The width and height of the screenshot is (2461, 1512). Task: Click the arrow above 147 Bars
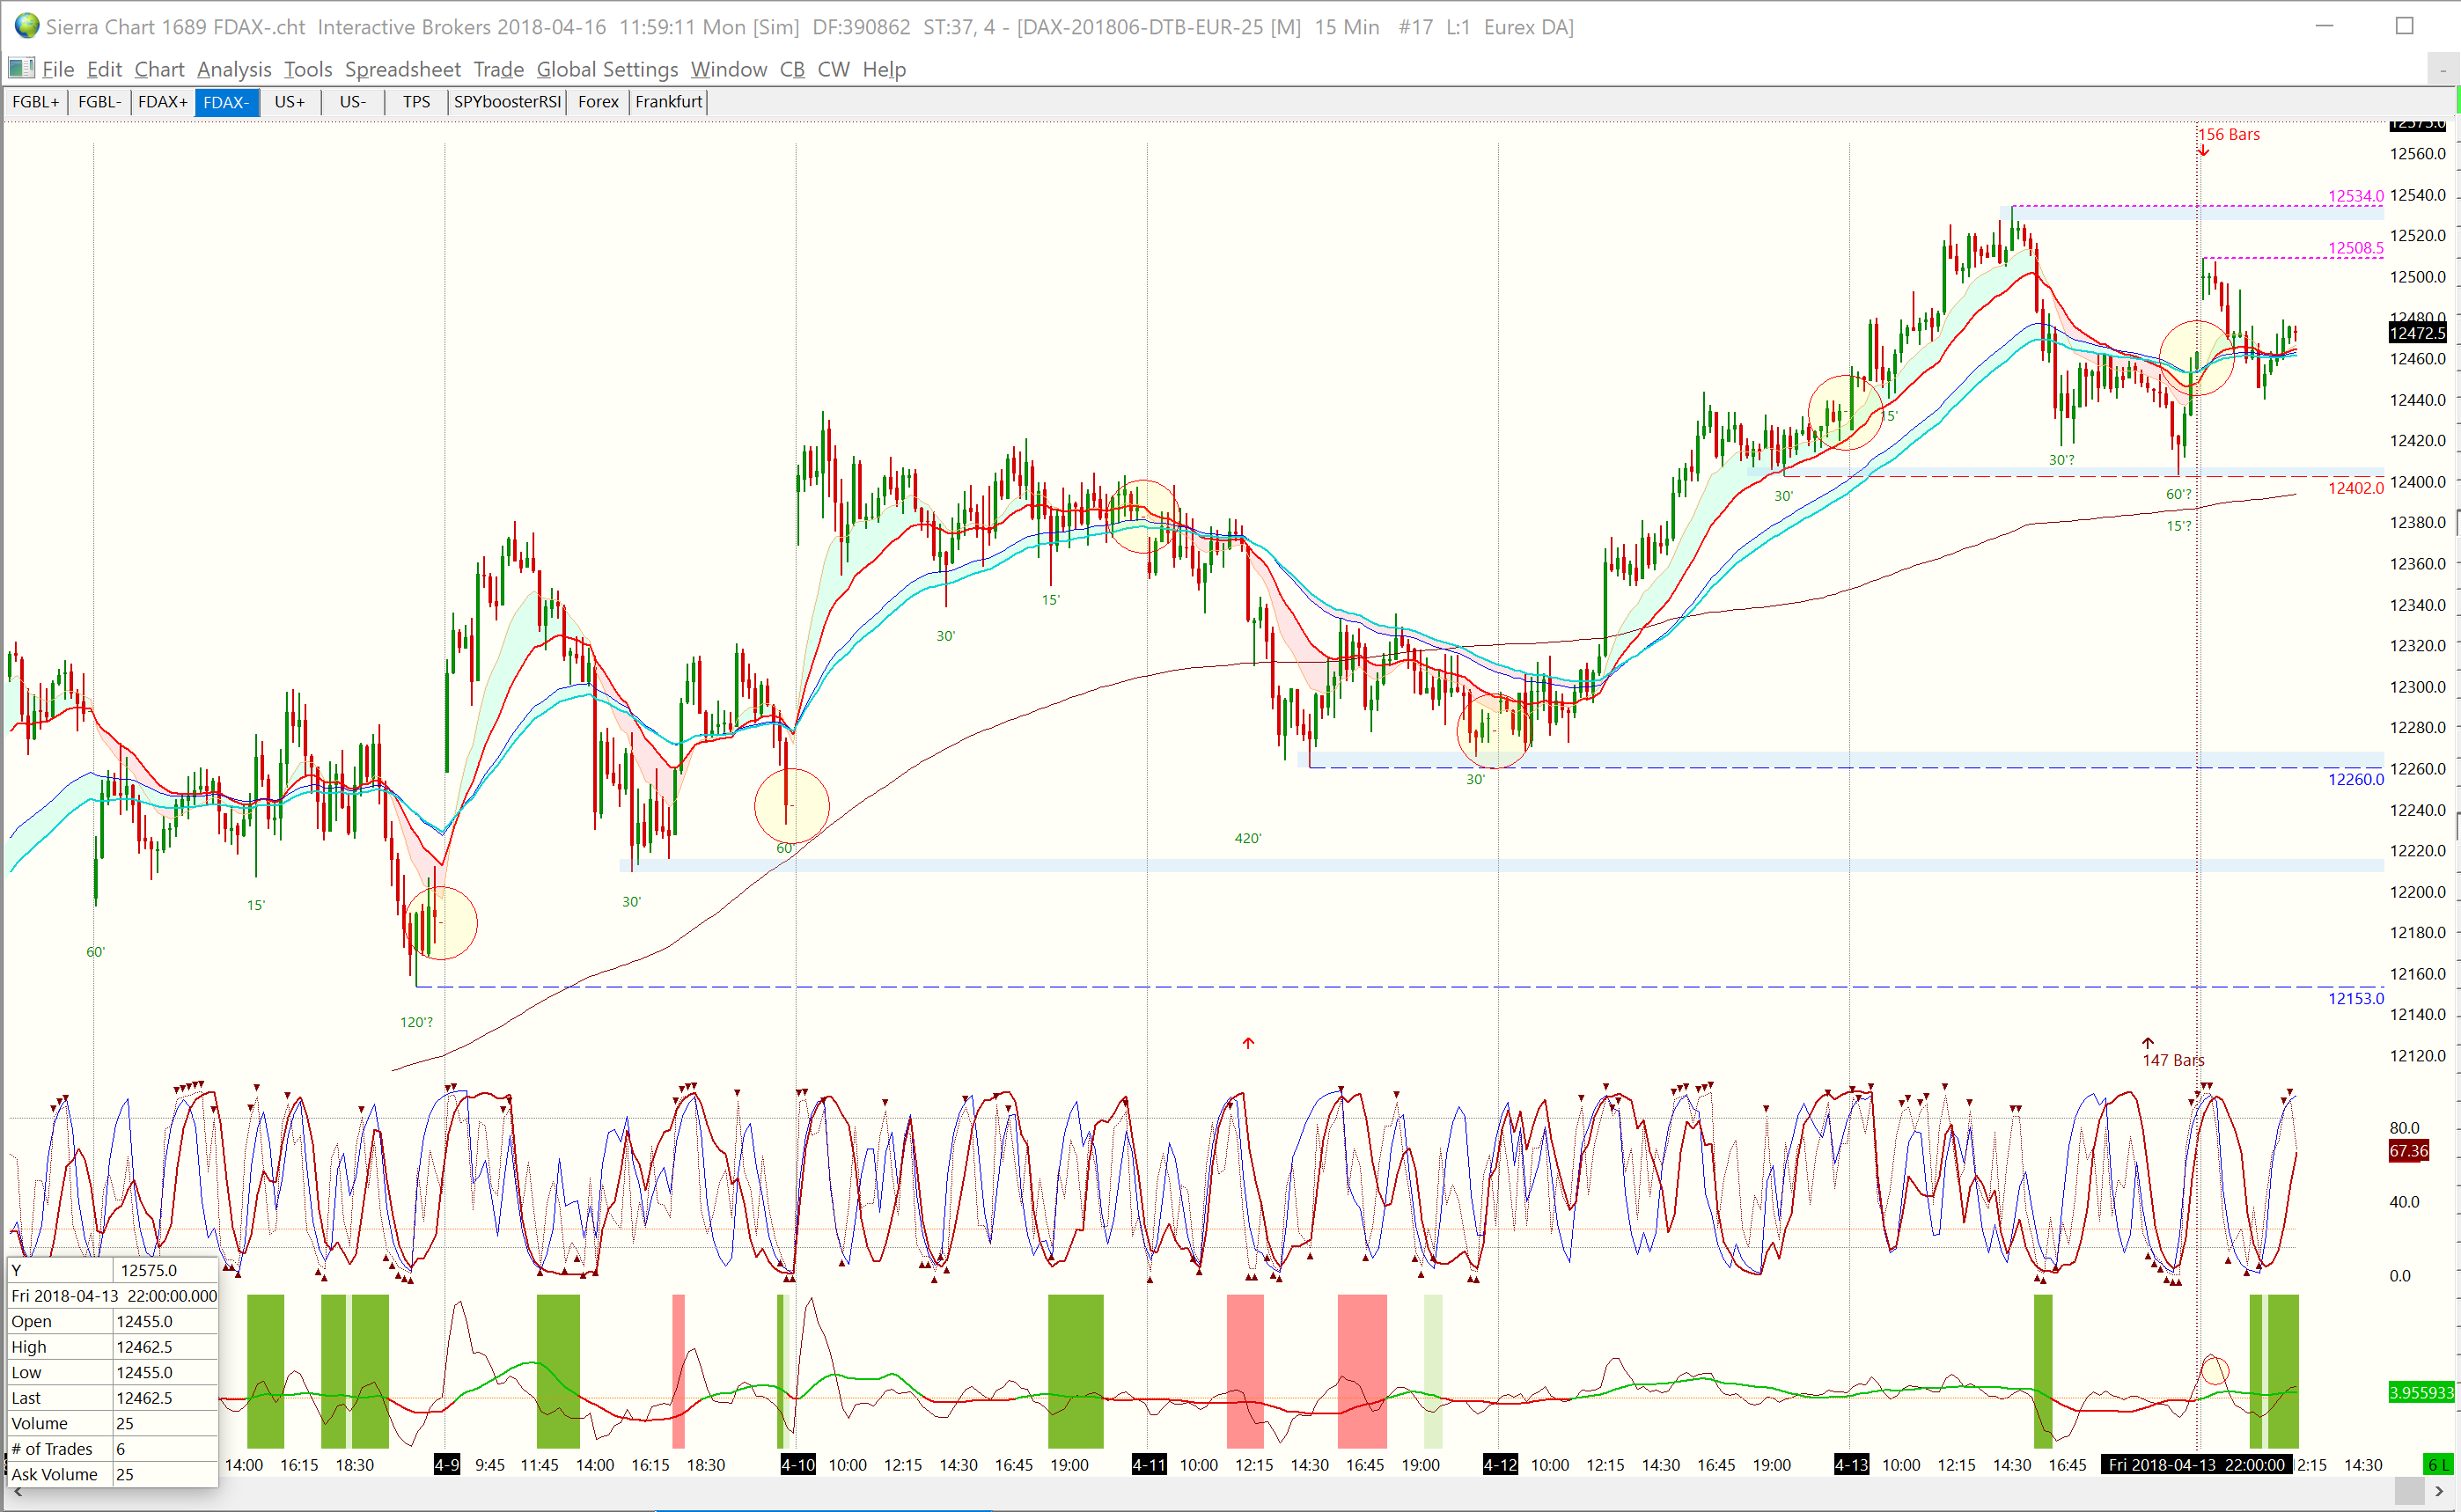point(2148,1043)
